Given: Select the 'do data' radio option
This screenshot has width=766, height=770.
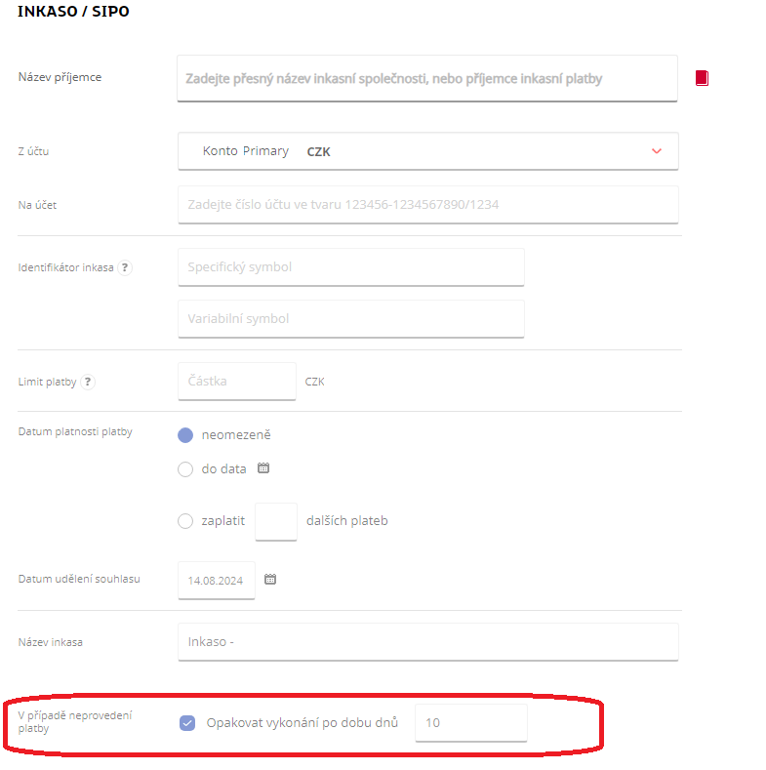Looking at the screenshot, I should pyautogui.click(x=185, y=469).
